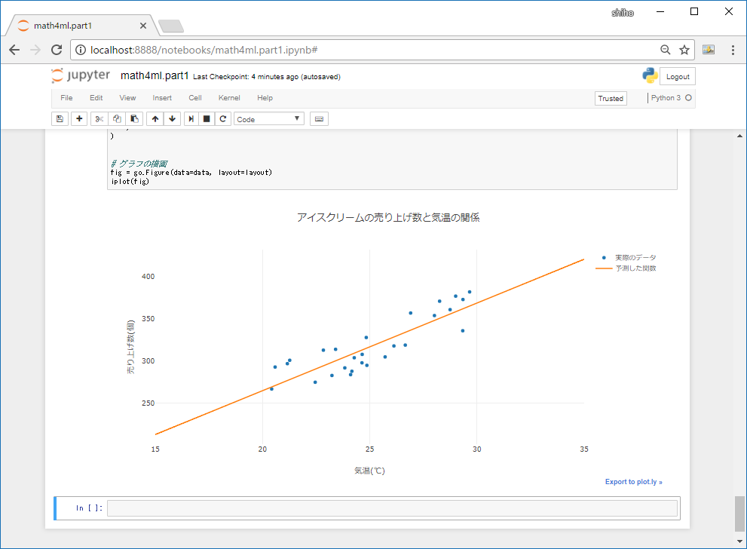Click the Logout button
The width and height of the screenshot is (747, 549).
pyautogui.click(x=678, y=76)
